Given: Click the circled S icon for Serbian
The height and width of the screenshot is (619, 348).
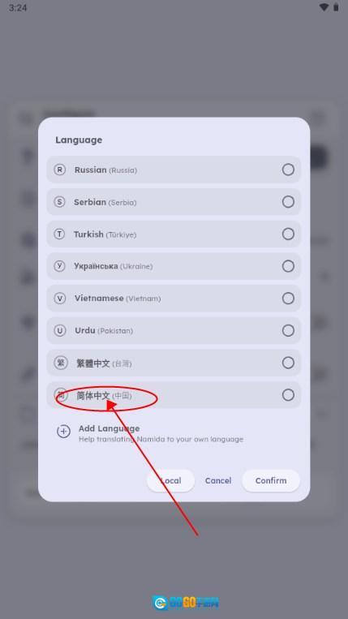Looking at the screenshot, I should [x=59, y=202].
